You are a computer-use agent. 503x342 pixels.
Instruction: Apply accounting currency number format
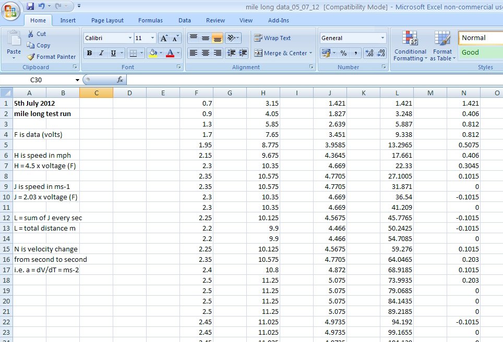(326, 53)
